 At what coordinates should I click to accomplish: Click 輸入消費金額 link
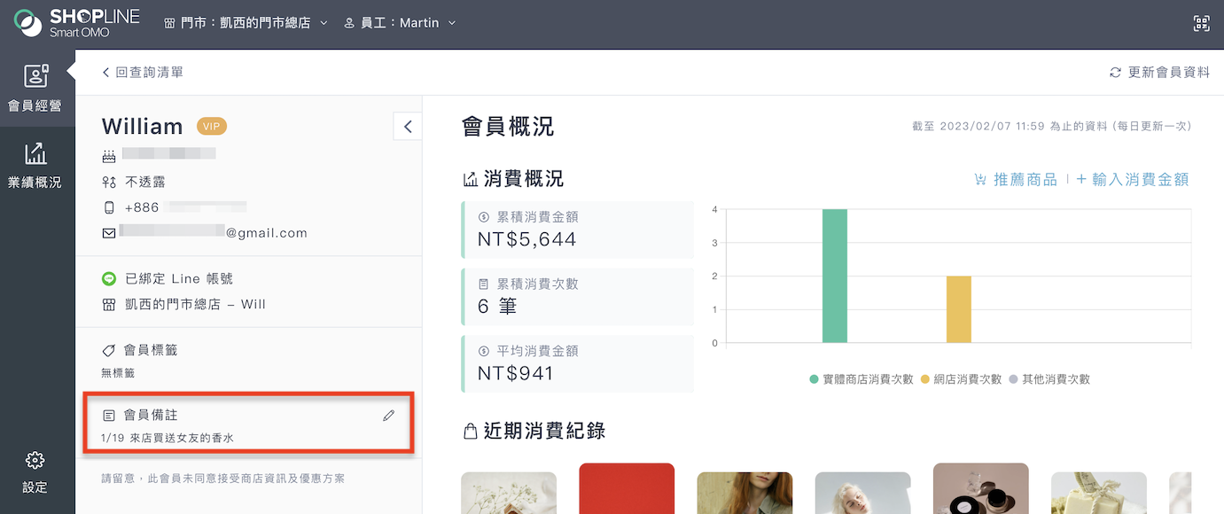pos(1133,179)
